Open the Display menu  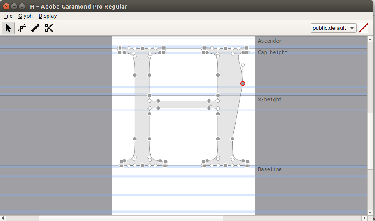pyautogui.click(x=48, y=16)
